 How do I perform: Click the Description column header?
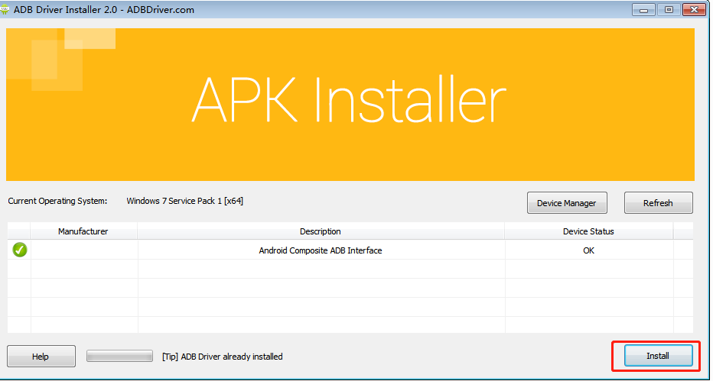(x=321, y=231)
